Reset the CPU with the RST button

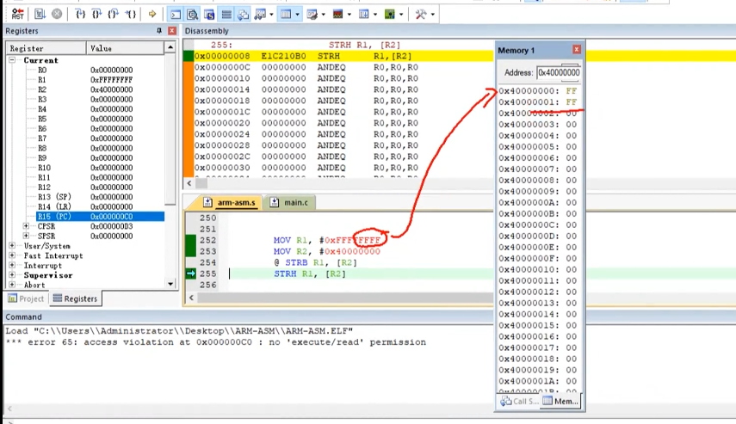[17, 14]
